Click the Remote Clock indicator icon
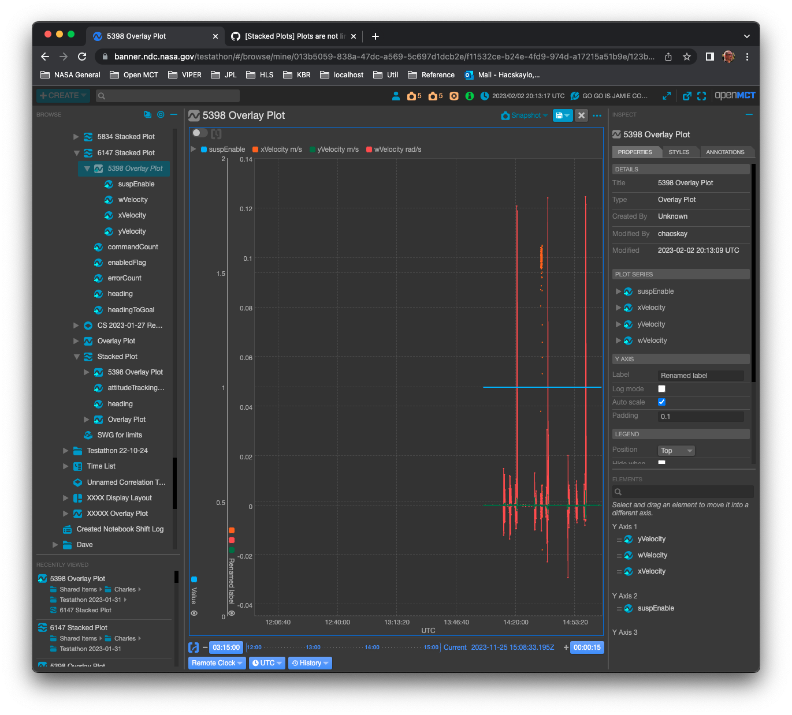The height and width of the screenshot is (715, 792). [x=194, y=647]
